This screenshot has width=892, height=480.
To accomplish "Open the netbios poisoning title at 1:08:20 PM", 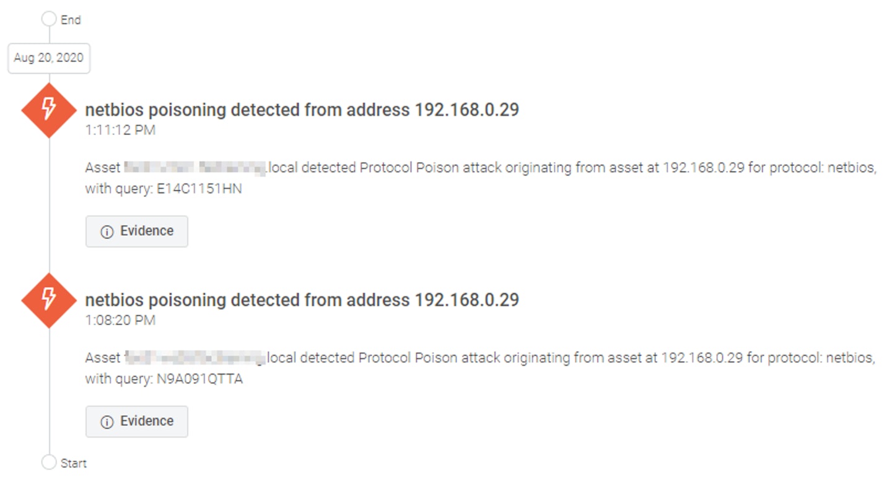I will pyautogui.click(x=302, y=300).
